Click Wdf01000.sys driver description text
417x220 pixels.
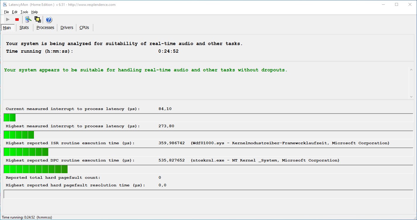[x=290, y=143]
